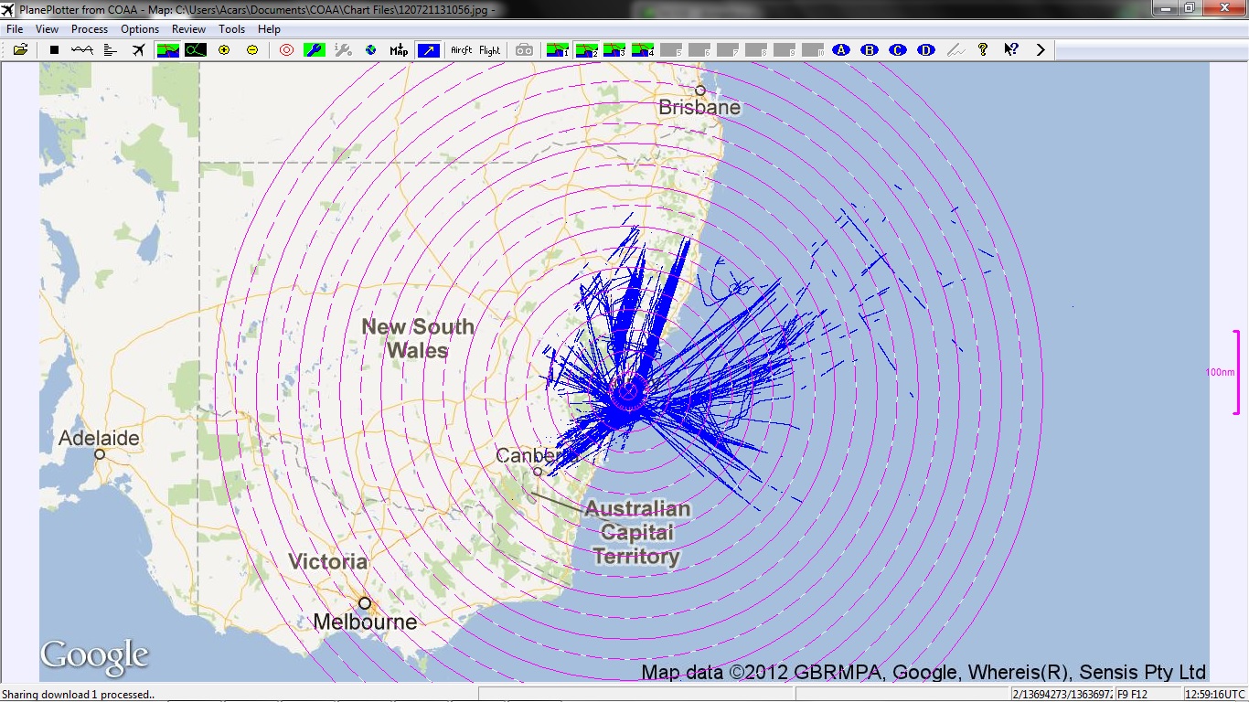
Task: Click the New South Wales map label
Action: pyautogui.click(x=418, y=338)
